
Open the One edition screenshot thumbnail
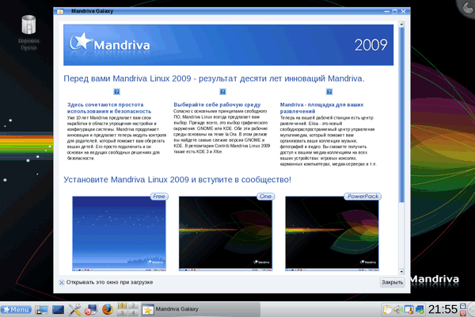226,234
